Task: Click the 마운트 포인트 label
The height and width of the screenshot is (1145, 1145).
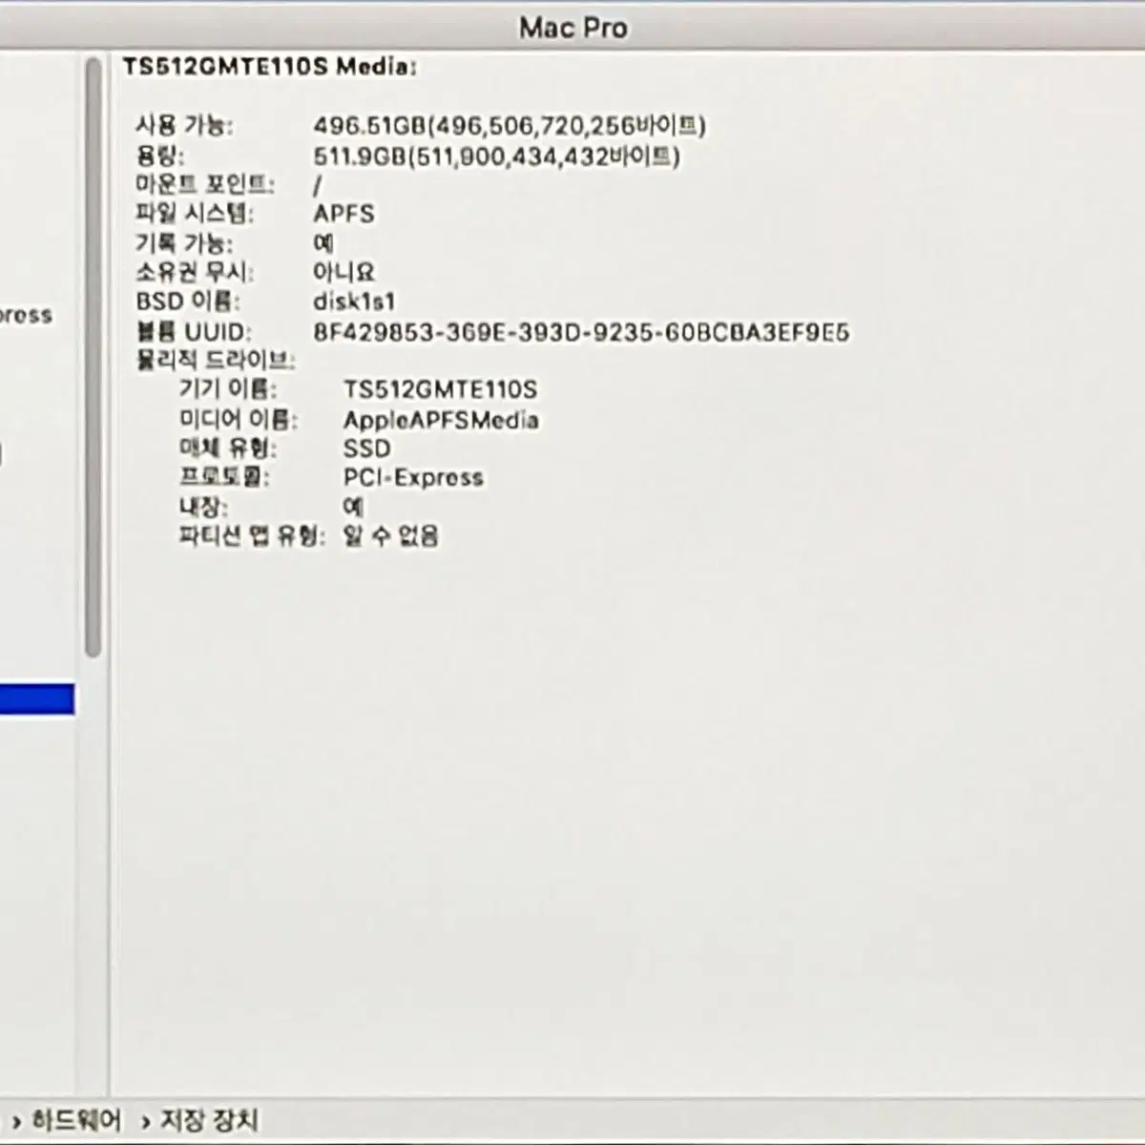Action: (x=204, y=184)
